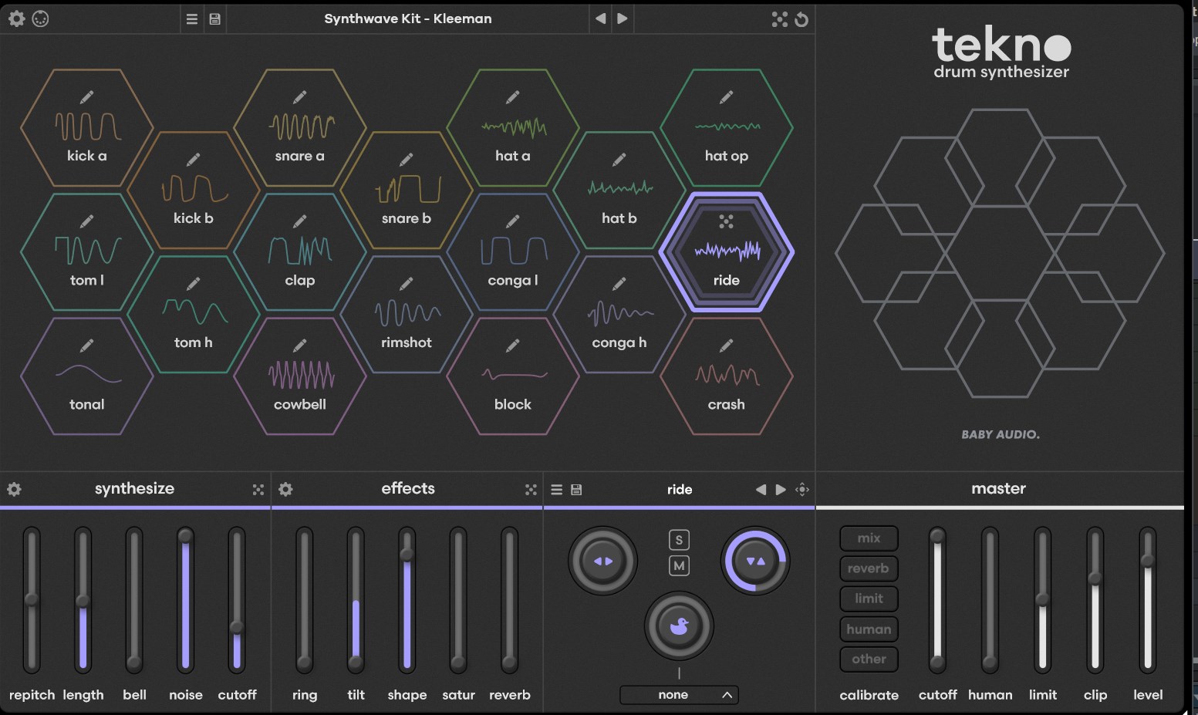The image size is (1198, 715).
Task: Open the global settings gear icon
Action: [16, 19]
